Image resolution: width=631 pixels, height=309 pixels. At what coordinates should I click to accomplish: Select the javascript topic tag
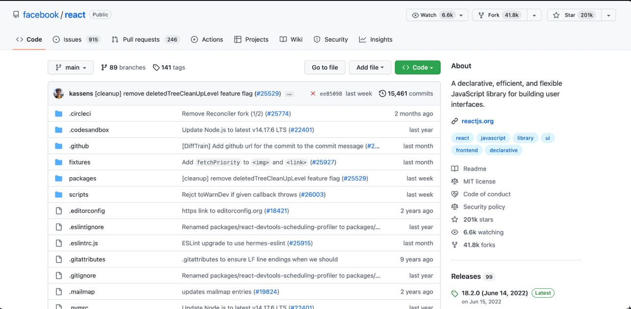(493, 138)
